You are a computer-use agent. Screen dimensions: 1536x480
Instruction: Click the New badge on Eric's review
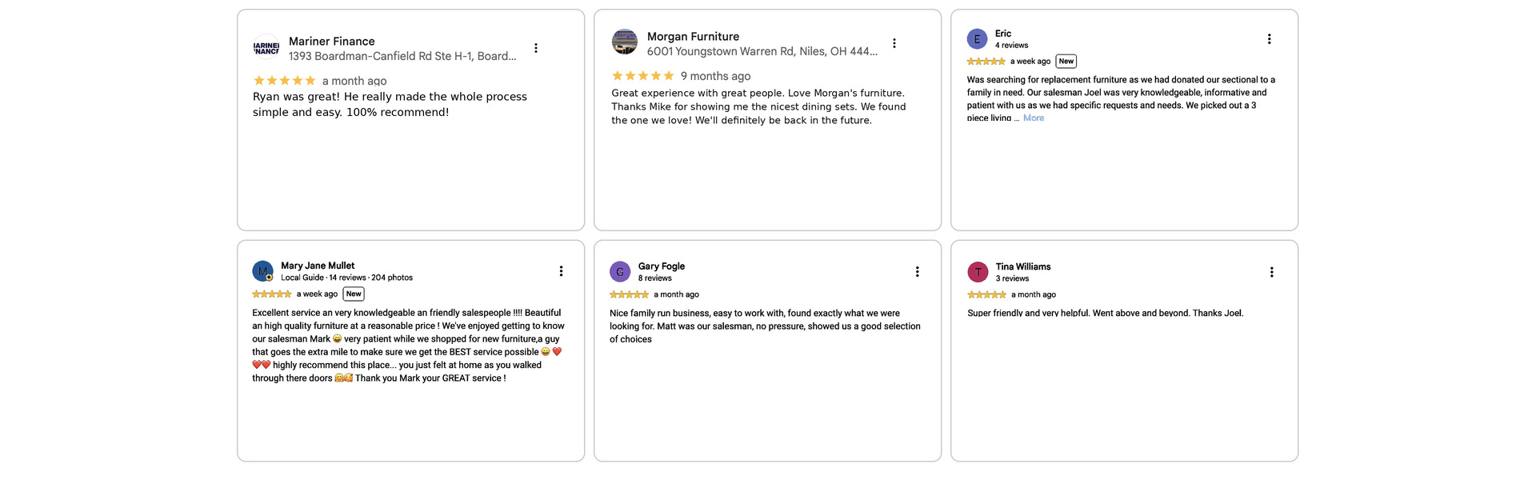click(1066, 61)
